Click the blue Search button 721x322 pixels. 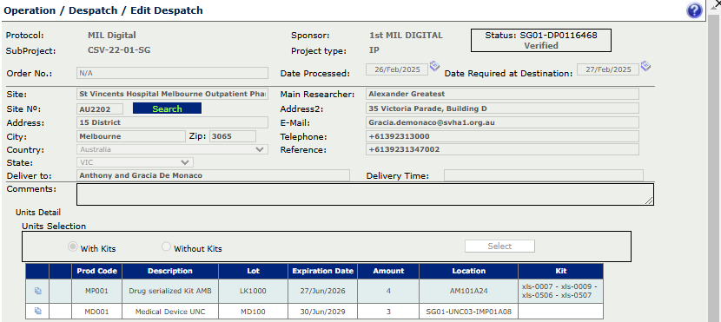[167, 108]
